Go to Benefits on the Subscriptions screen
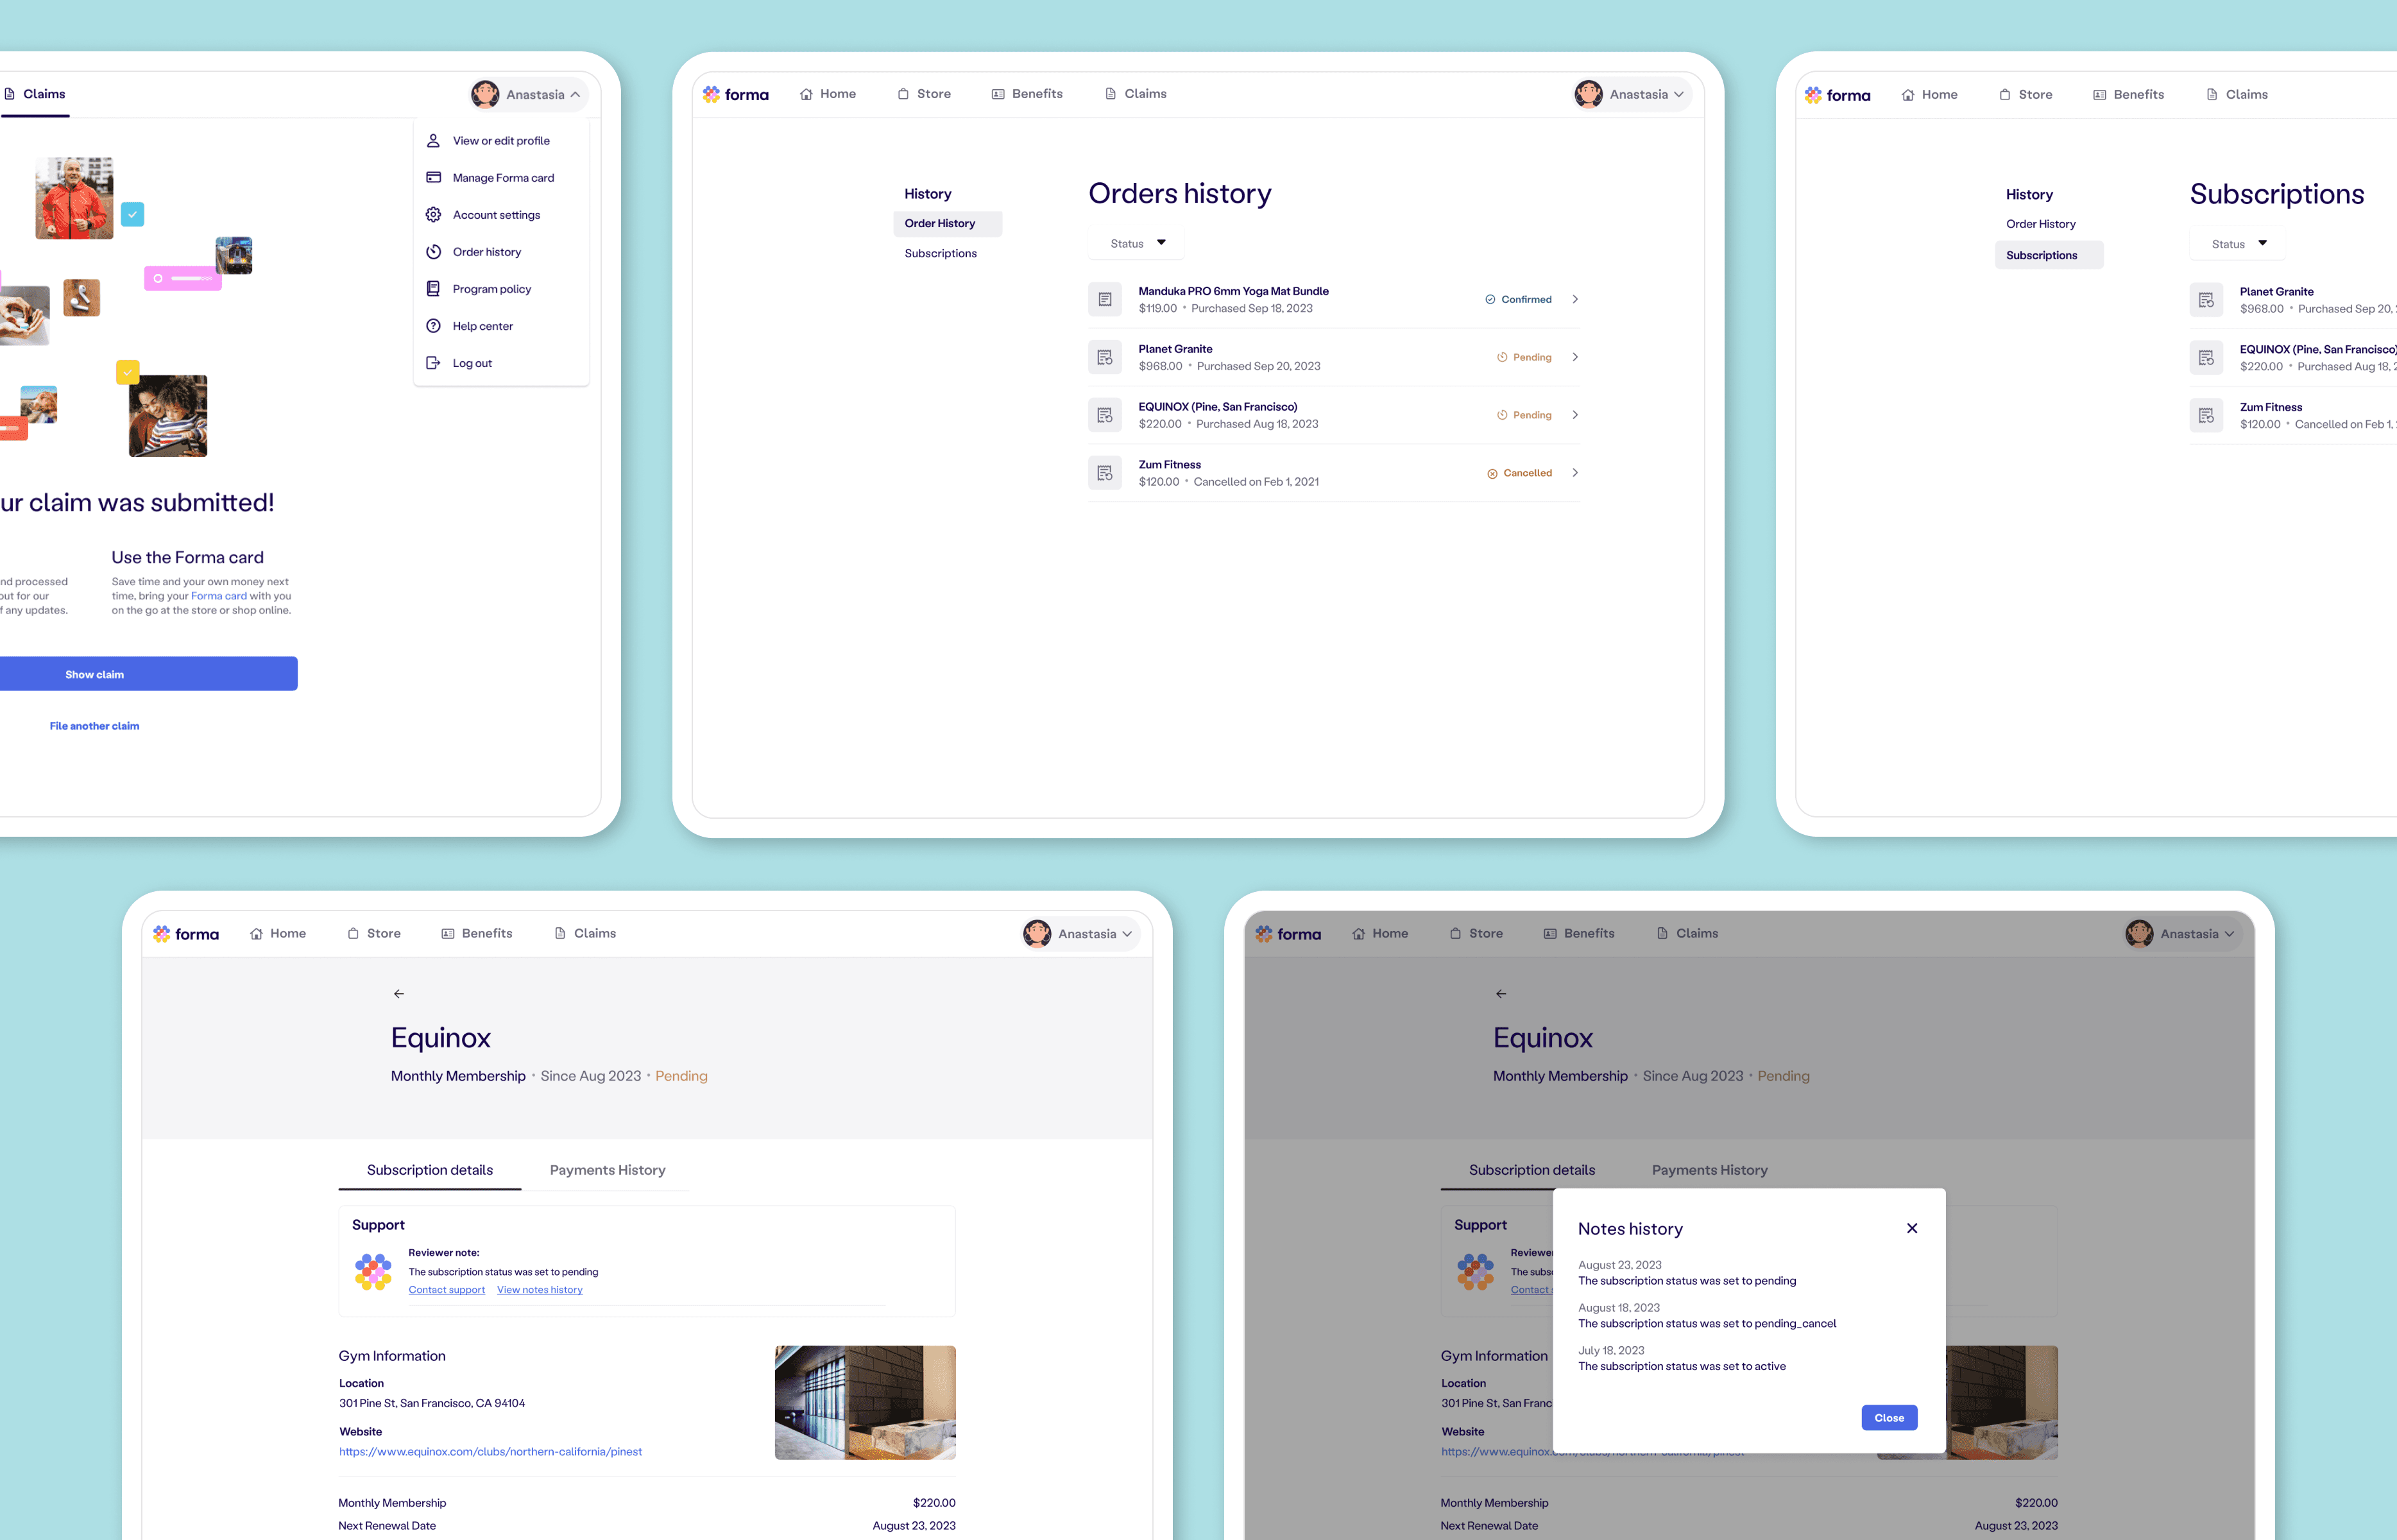This screenshot has width=2397, height=1540. [x=2128, y=95]
